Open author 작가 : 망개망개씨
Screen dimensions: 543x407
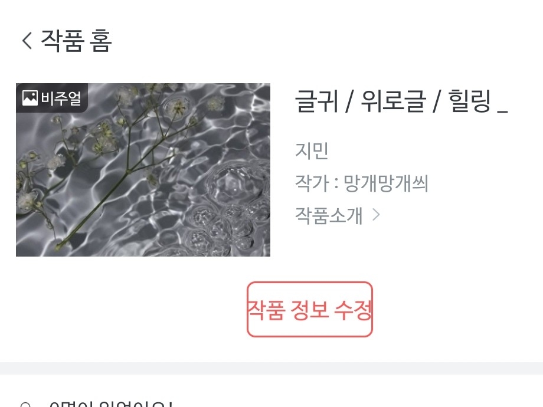pyautogui.click(x=362, y=183)
